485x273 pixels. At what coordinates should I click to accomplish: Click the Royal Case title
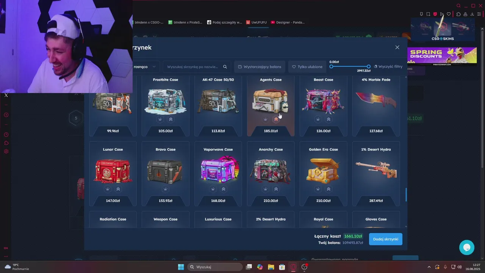323,219
